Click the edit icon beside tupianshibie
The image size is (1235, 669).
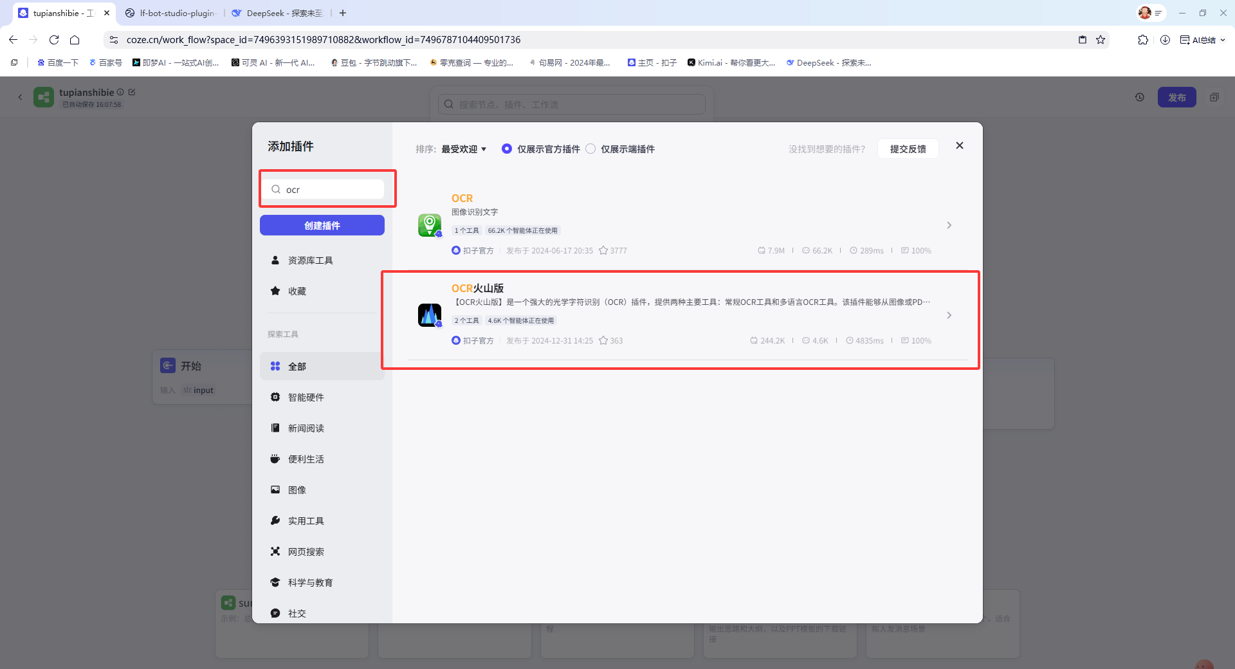tap(132, 92)
